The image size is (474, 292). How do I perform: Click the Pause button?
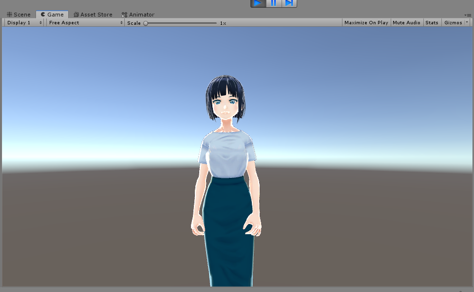274,3
